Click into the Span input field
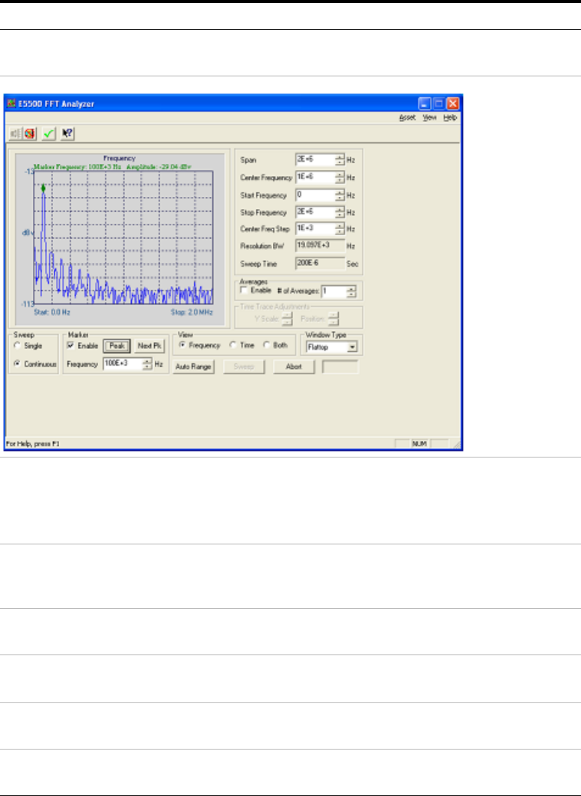 coord(315,160)
